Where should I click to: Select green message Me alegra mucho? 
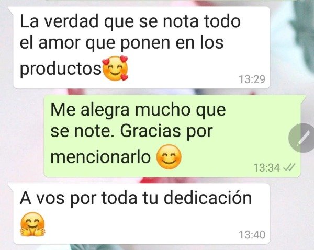[173, 136]
